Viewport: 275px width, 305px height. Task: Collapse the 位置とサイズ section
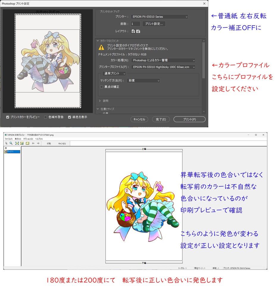point(98,109)
